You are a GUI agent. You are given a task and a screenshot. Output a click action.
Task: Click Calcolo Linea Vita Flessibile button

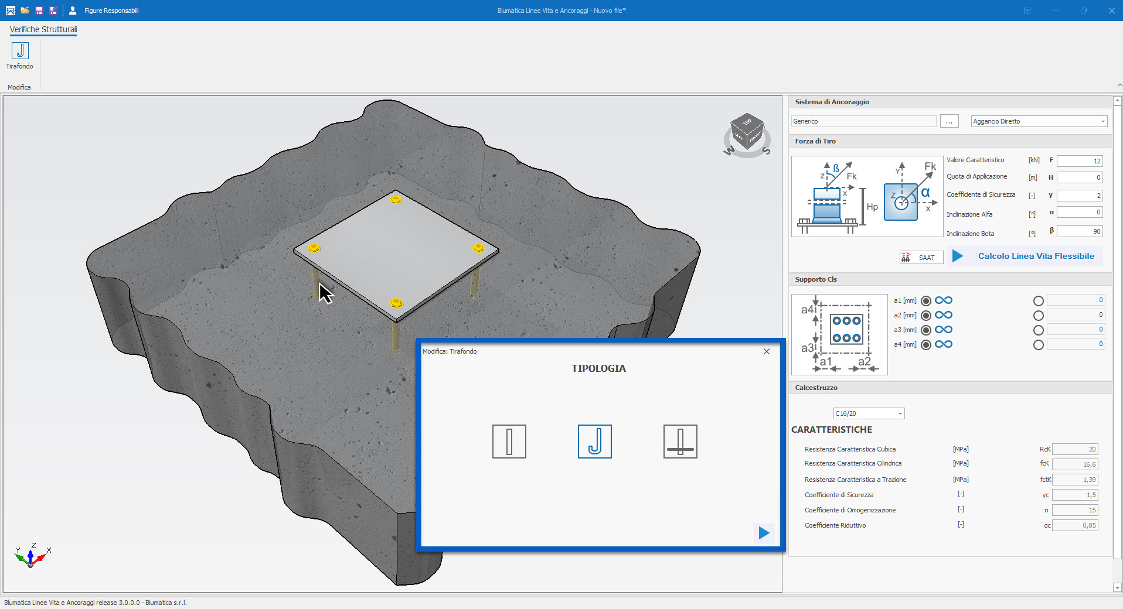[1025, 256]
